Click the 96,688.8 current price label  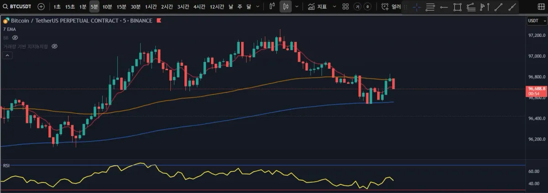pyautogui.click(x=537, y=89)
